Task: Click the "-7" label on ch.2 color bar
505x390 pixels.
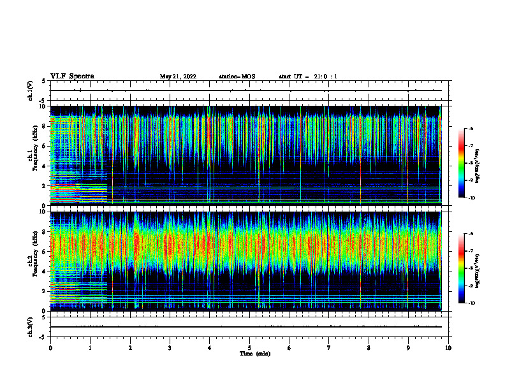Action: tap(471, 251)
